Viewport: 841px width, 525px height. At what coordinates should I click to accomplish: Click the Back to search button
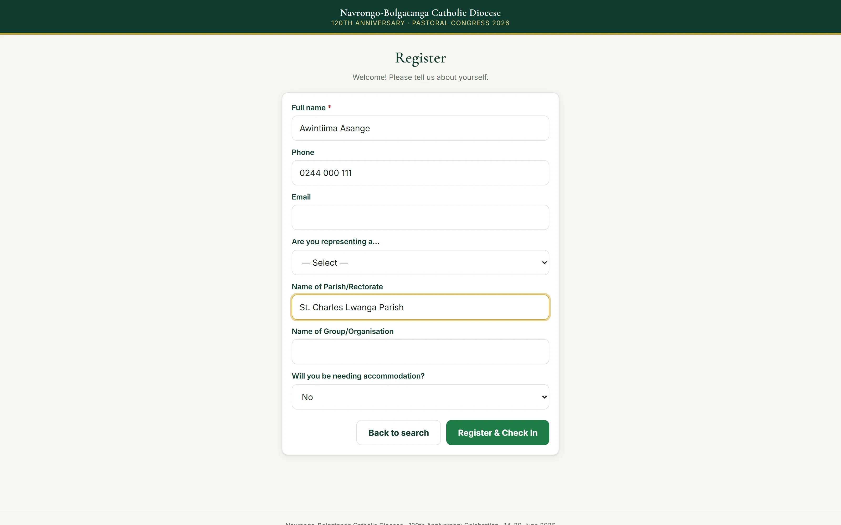[x=399, y=433]
